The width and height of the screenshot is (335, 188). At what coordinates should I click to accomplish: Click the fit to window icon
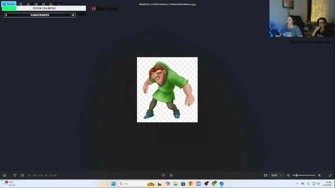[x=266, y=175]
